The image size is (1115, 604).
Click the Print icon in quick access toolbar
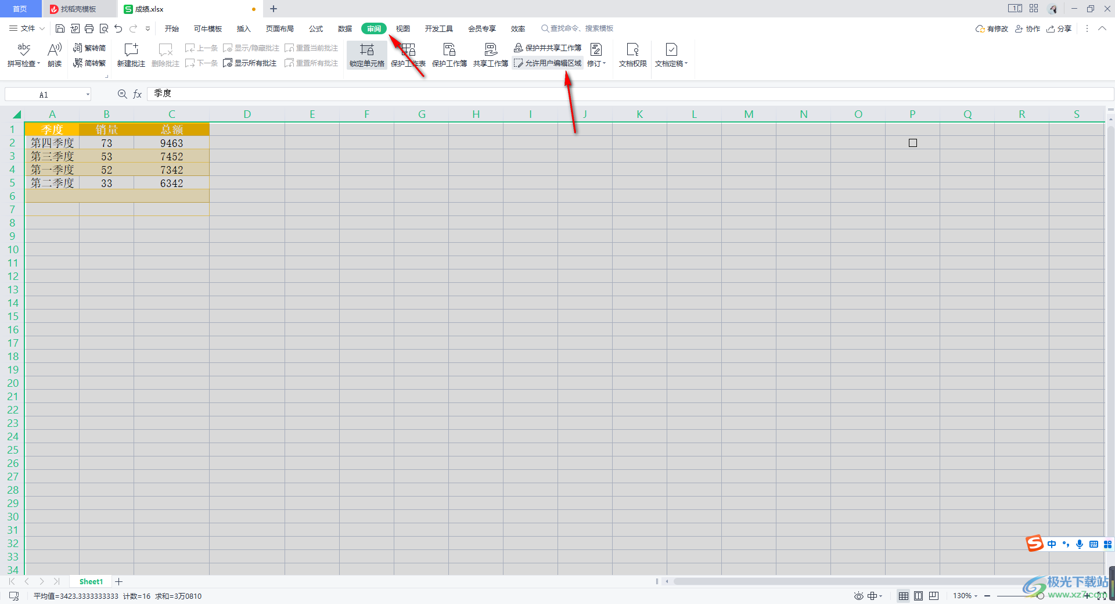(89, 28)
